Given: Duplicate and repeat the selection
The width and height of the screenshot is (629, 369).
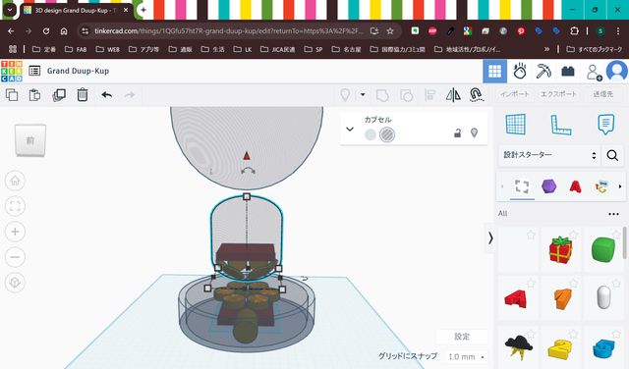Looking at the screenshot, I should click(x=59, y=95).
